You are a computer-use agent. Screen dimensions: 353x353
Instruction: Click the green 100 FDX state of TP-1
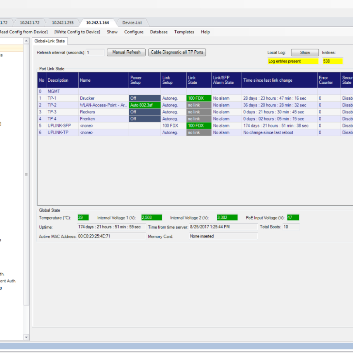(199, 99)
